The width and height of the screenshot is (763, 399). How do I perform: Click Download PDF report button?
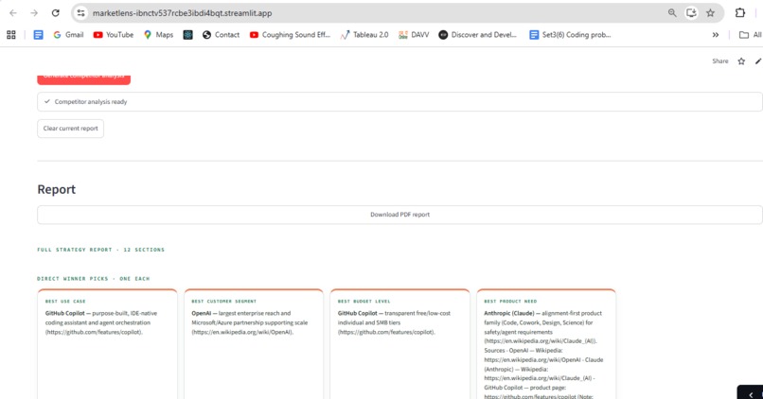click(x=400, y=215)
